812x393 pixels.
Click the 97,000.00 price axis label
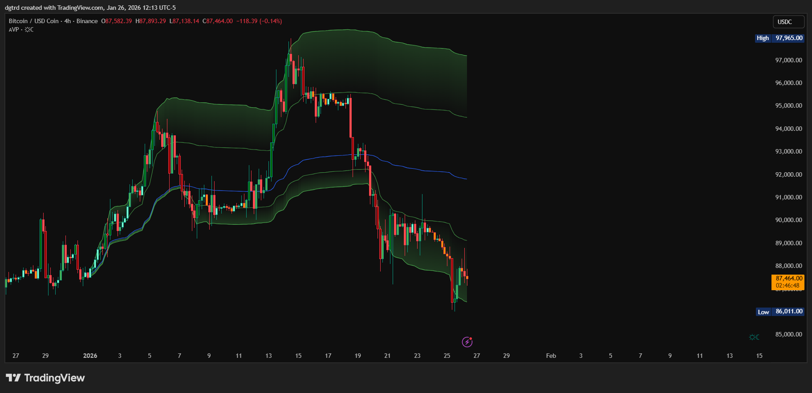(789, 60)
